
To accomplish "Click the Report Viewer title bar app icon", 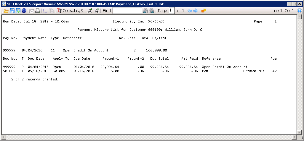I will pyautogui.click(x=4, y=4).
